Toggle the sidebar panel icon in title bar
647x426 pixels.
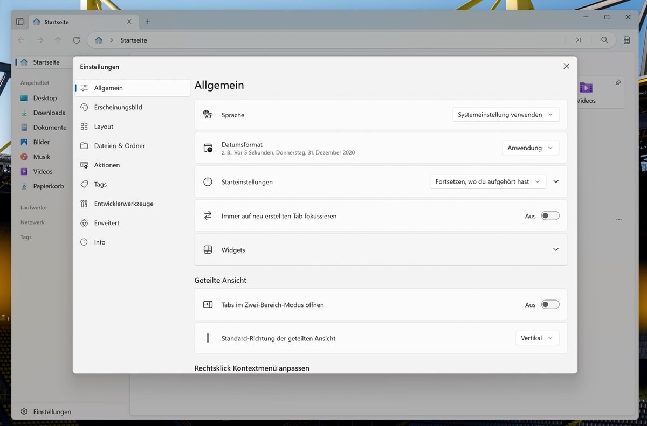click(20, 22)
